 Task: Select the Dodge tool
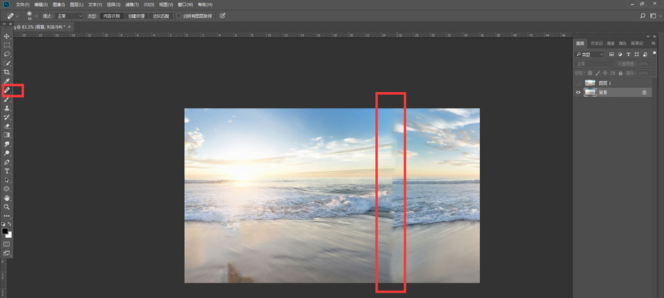tap(7, 153)
